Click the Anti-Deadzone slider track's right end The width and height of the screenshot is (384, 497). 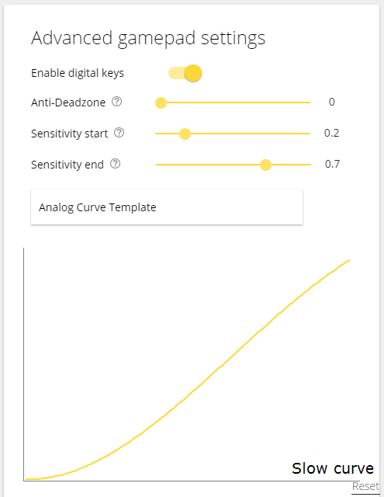[x=308, y=103]
